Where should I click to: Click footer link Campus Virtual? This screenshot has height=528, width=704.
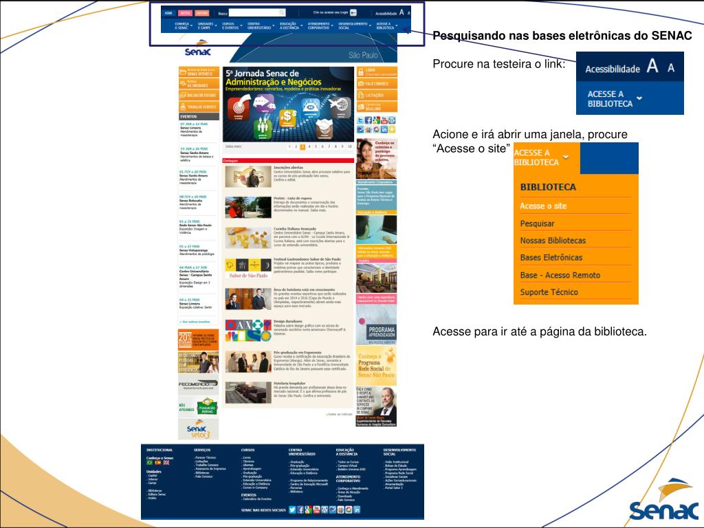346,465
